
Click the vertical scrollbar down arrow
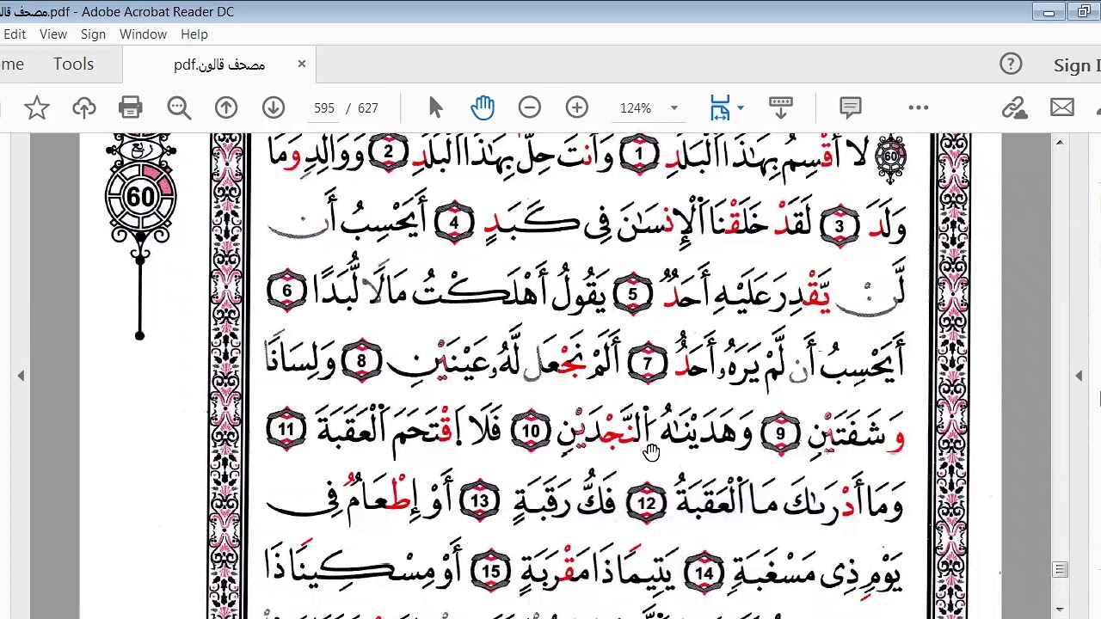[x=1060, y=610]
